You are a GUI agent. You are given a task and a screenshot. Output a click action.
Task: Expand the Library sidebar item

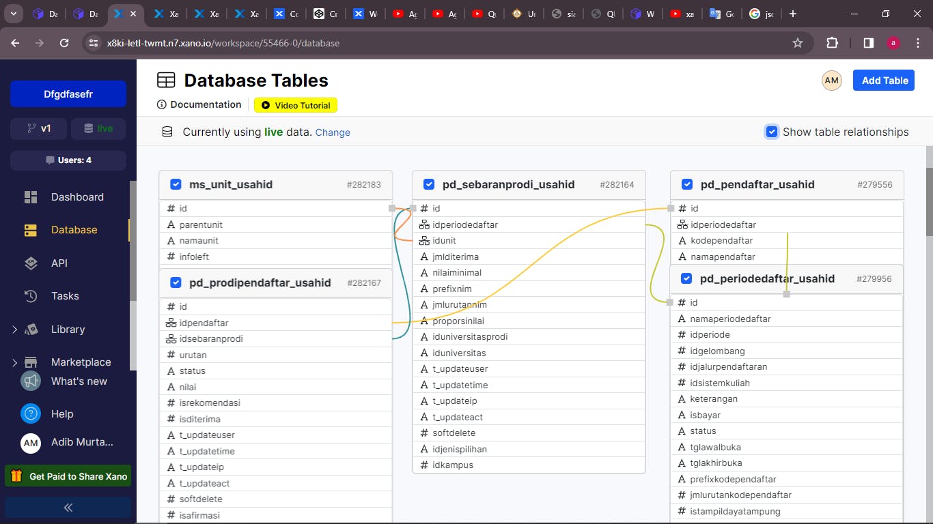click(14, 330)
